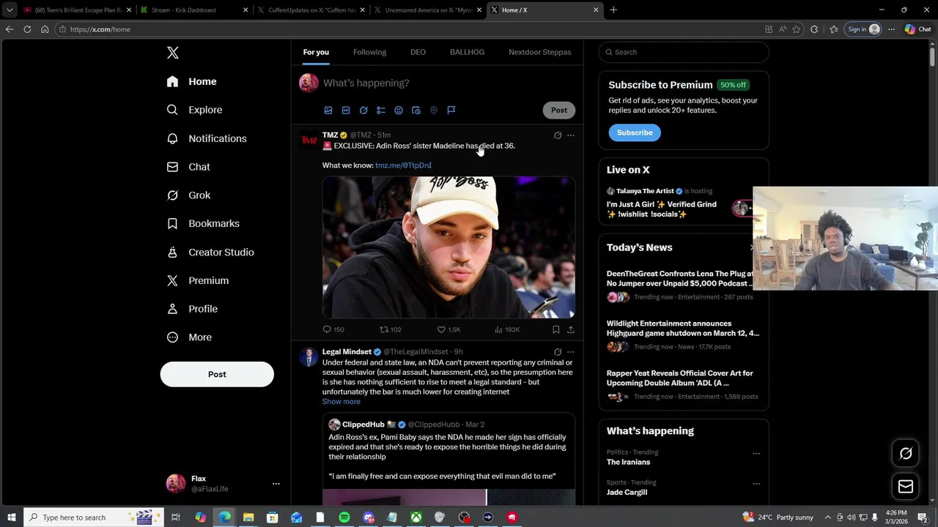Add a poll to the post

coord(381,110)
